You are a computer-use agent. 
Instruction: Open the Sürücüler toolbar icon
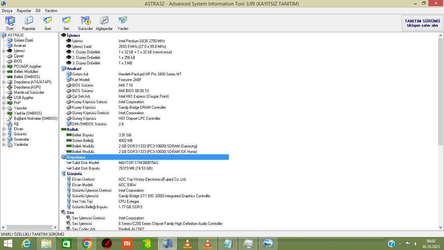point(85,21)
